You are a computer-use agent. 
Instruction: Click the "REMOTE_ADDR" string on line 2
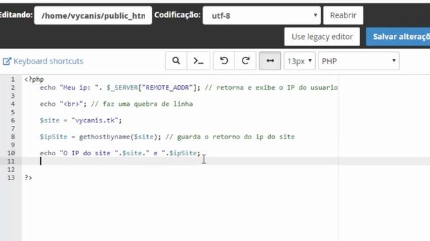(x=167, y=88)
